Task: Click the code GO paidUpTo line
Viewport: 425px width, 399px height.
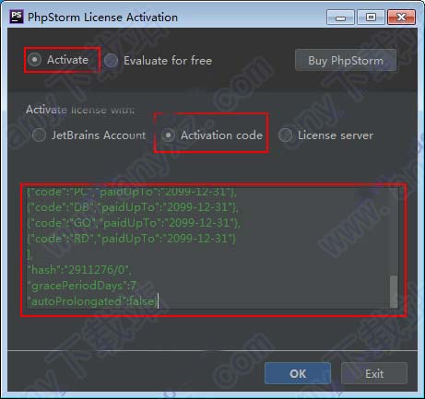Action: (134, 223)
